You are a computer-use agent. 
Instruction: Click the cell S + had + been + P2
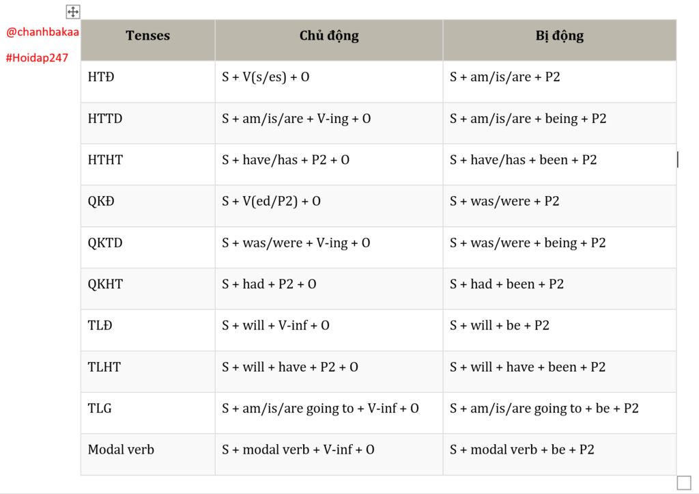click(560, 289)
